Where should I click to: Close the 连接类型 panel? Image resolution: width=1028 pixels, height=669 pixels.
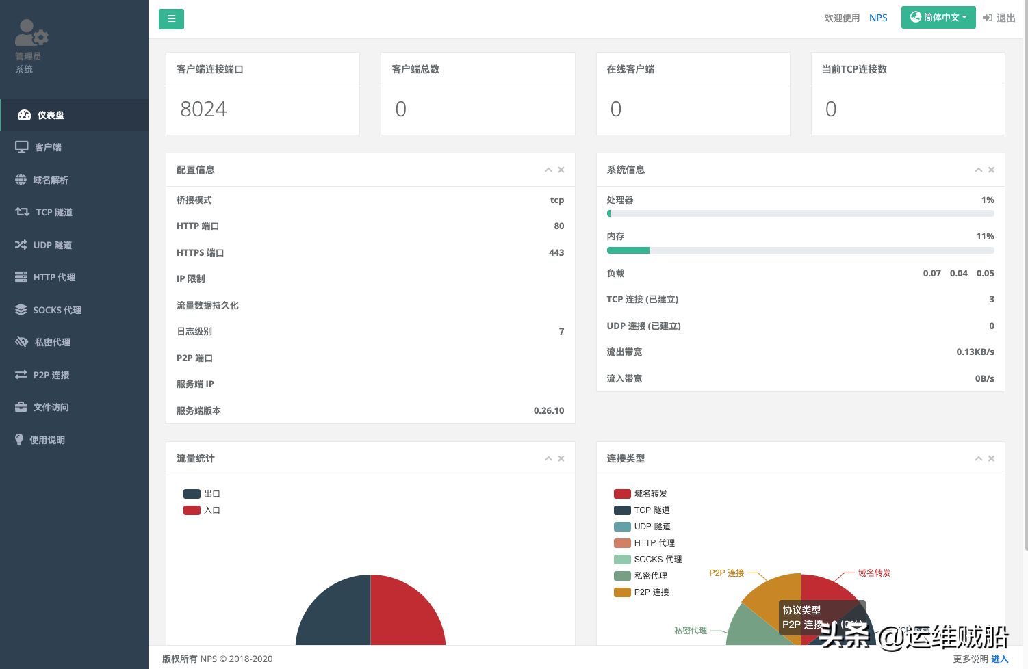coord(991,458)
